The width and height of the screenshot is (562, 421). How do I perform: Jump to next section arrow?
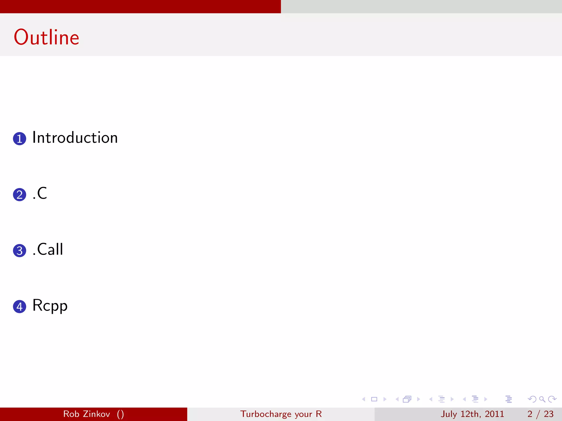pos(486,399)
